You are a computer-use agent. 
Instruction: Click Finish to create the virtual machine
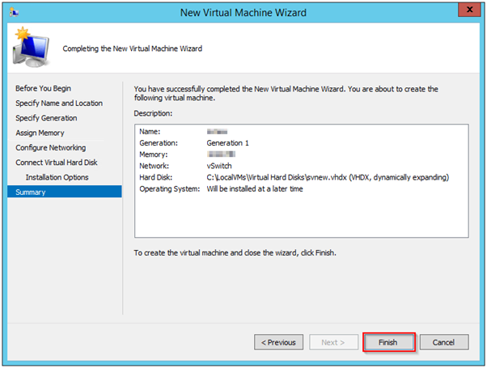(388, 342)
